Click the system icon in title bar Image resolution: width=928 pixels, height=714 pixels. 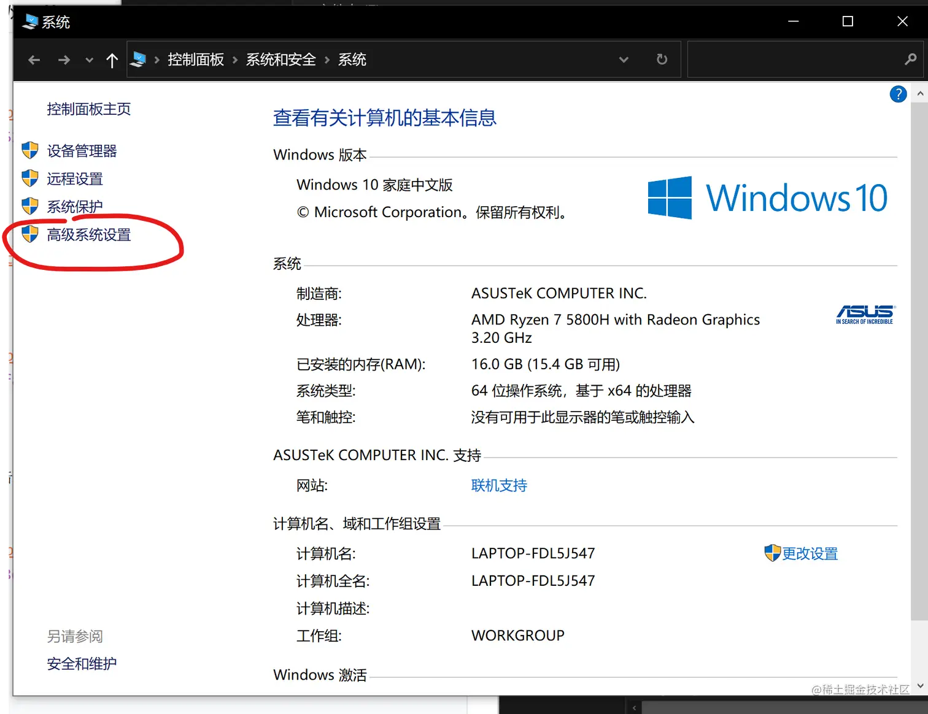tap(29, 22)
